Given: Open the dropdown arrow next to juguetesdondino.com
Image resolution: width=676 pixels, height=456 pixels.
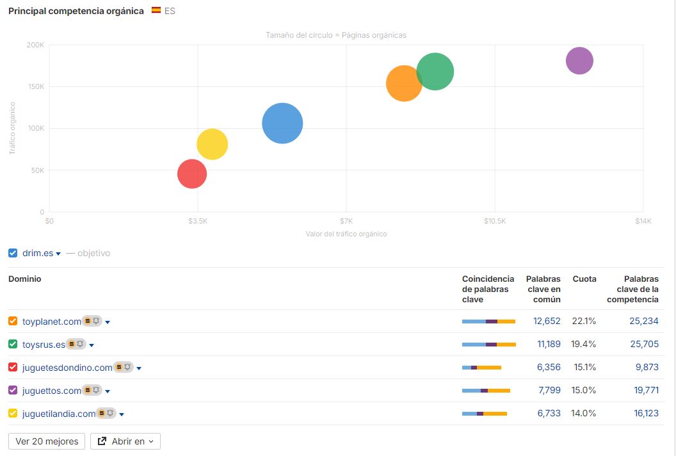Looking at the screenshot, I should click(x=139, y=368).
